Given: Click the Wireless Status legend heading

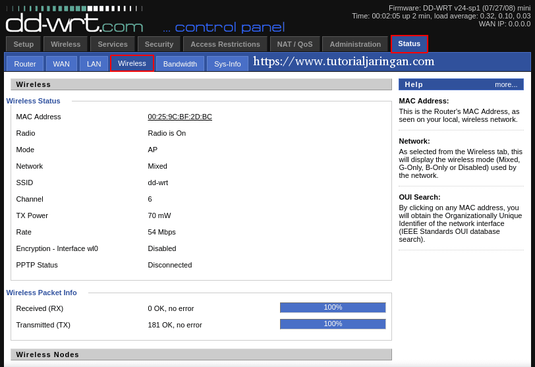Looking at the screenshot, I should tap(33, 101).
